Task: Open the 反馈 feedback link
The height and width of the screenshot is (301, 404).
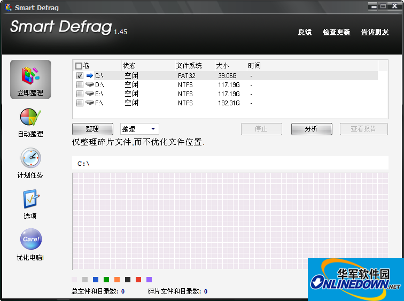Action: [305, 32]
